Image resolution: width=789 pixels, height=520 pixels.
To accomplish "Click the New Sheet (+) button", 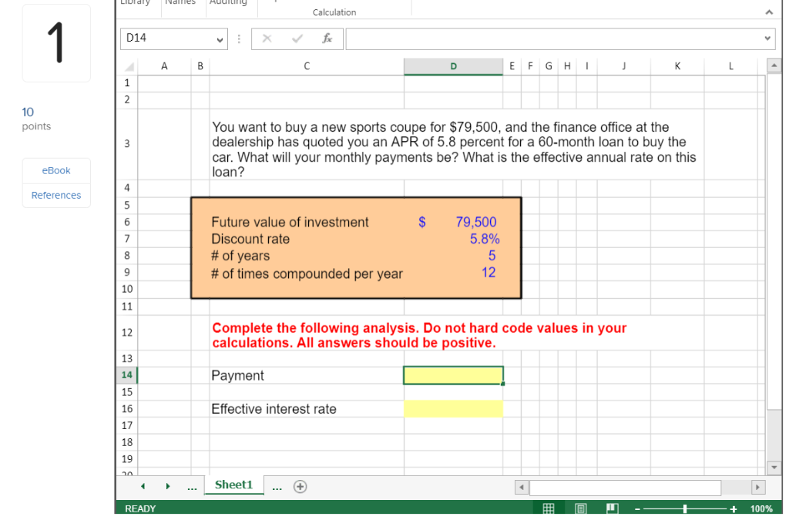I will tap(300, 486).
